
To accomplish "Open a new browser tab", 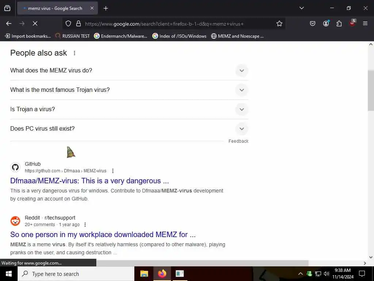I will click(106, 8).
